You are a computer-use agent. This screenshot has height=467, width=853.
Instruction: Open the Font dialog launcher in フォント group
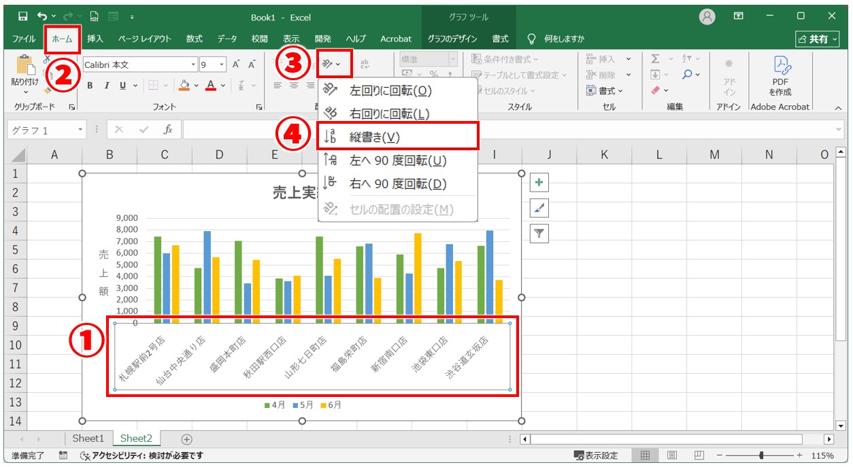click(x=259, y=107)
